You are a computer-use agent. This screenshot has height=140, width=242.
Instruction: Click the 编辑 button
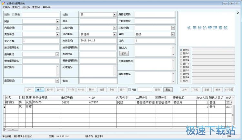(102, 90)
